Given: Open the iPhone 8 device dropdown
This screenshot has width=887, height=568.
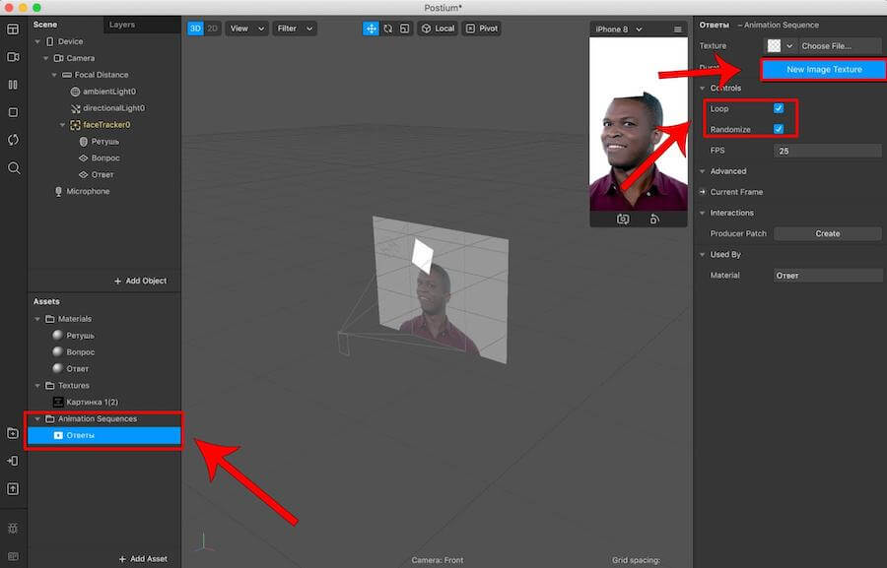Looking at the screenshot, I should 619,30.
